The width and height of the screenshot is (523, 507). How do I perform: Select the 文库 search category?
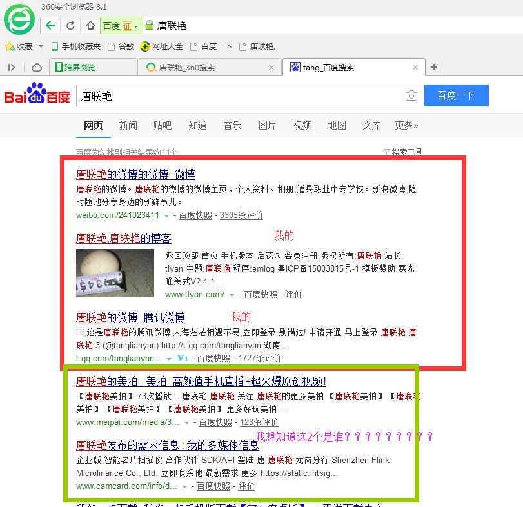tap(371, 125)
